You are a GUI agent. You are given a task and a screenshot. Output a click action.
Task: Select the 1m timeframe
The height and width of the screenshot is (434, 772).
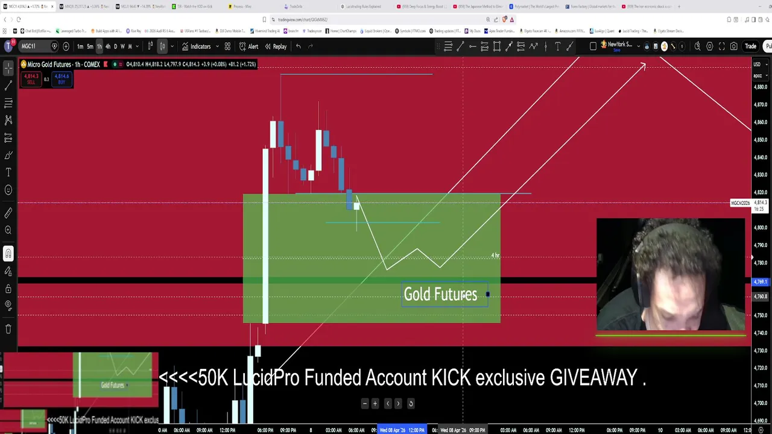tap(80, 46)
